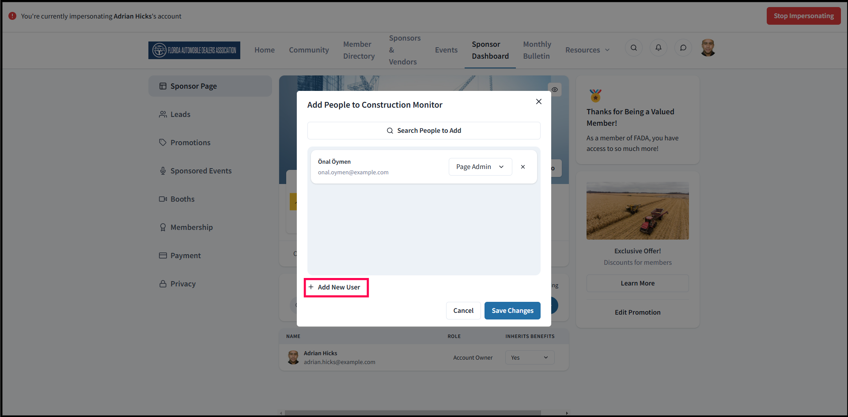Open Member Directory
Viewport: 848px width, 417px height.
tap(359, 50)
